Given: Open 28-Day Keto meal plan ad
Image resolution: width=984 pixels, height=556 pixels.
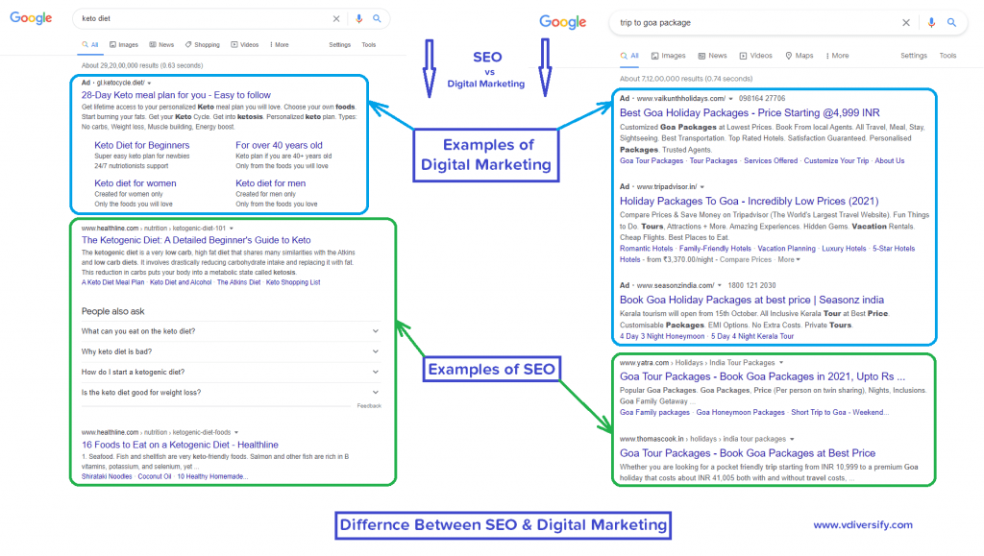Looking at the screenshot, I should tap(176, 95).
